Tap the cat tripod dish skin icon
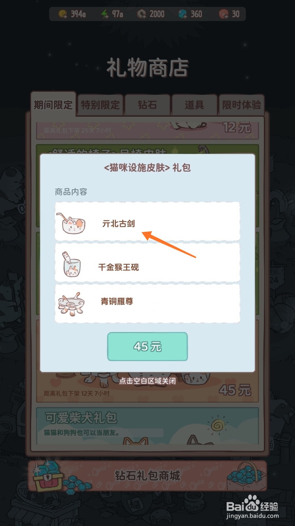The image size is (295, 526). 71,304
